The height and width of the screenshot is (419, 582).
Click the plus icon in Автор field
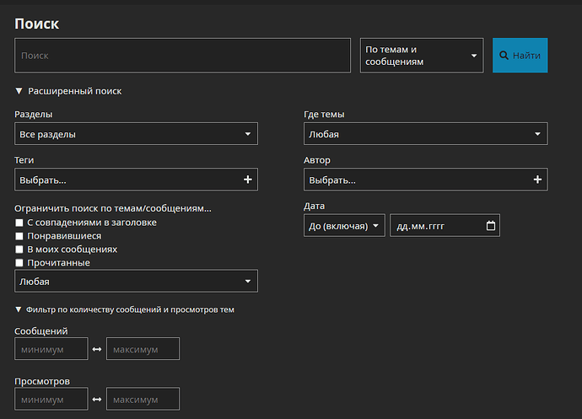tap(537, 180)
